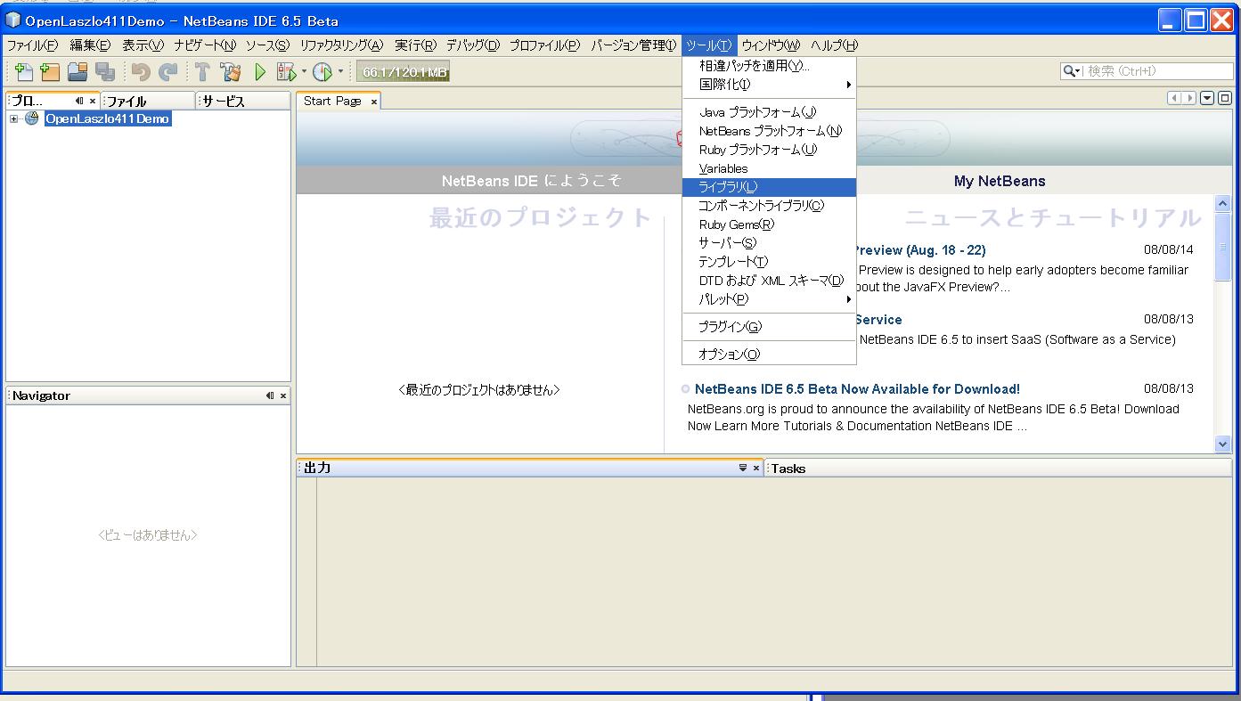Screen dimensions: 1241x701
Task: Open the ウィンドウ menu
Action: pyautogui.click(x=771, y=45)
